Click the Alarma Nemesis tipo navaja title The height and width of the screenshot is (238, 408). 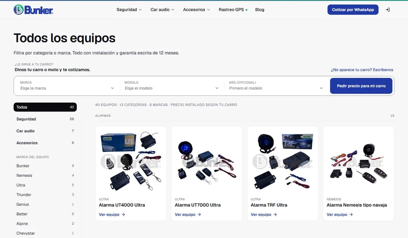[357, 205]
